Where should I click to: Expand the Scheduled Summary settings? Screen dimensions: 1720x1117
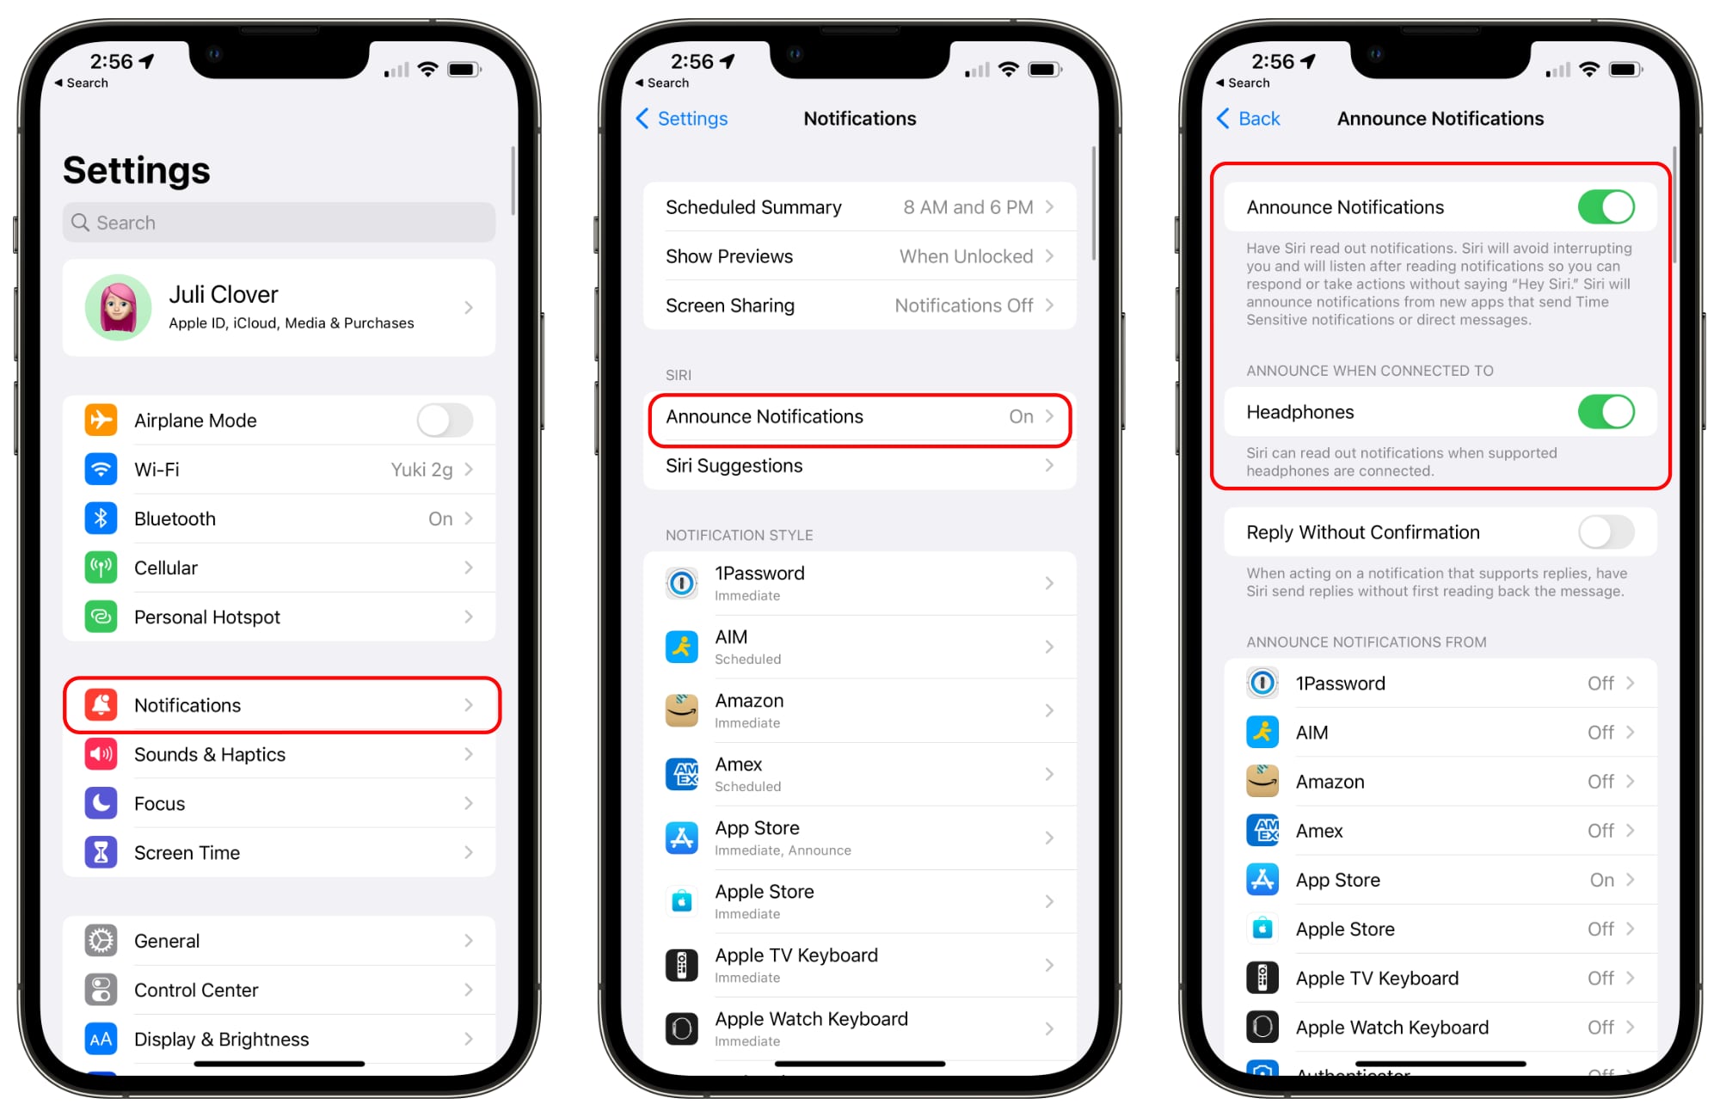pos(859,208)
